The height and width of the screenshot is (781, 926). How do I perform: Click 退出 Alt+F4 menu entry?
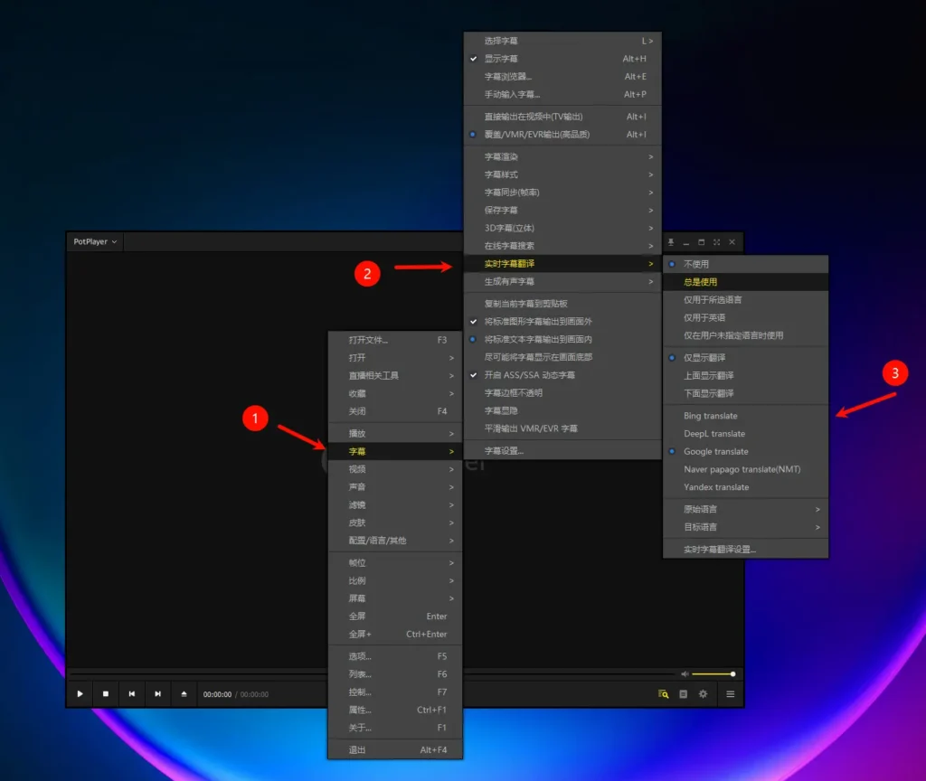[395, 750]
